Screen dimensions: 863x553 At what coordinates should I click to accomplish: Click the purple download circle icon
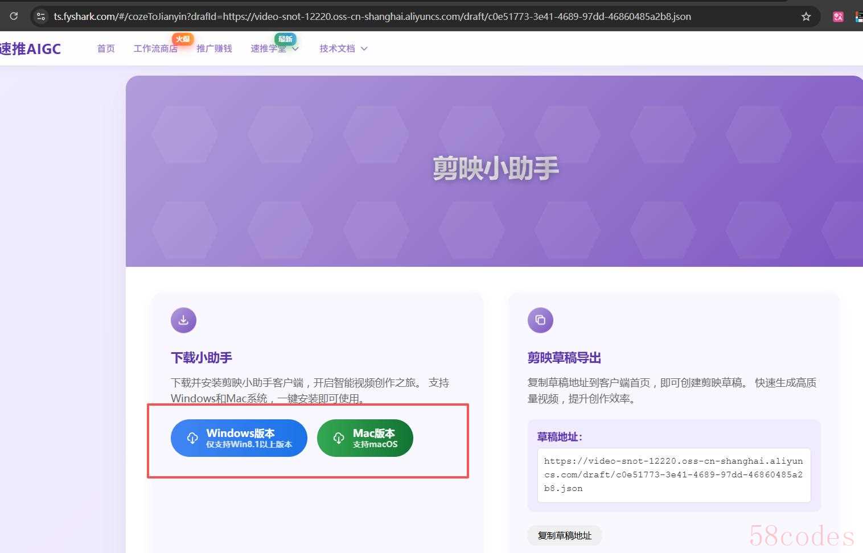pyautogui.click(x=183, y=320)
